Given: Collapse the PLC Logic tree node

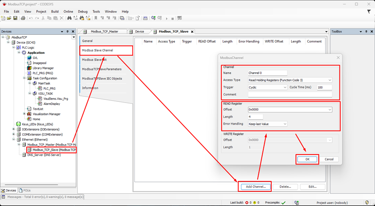Looking at the screenshot, I should pyautogui.click(x=14, y=48).
